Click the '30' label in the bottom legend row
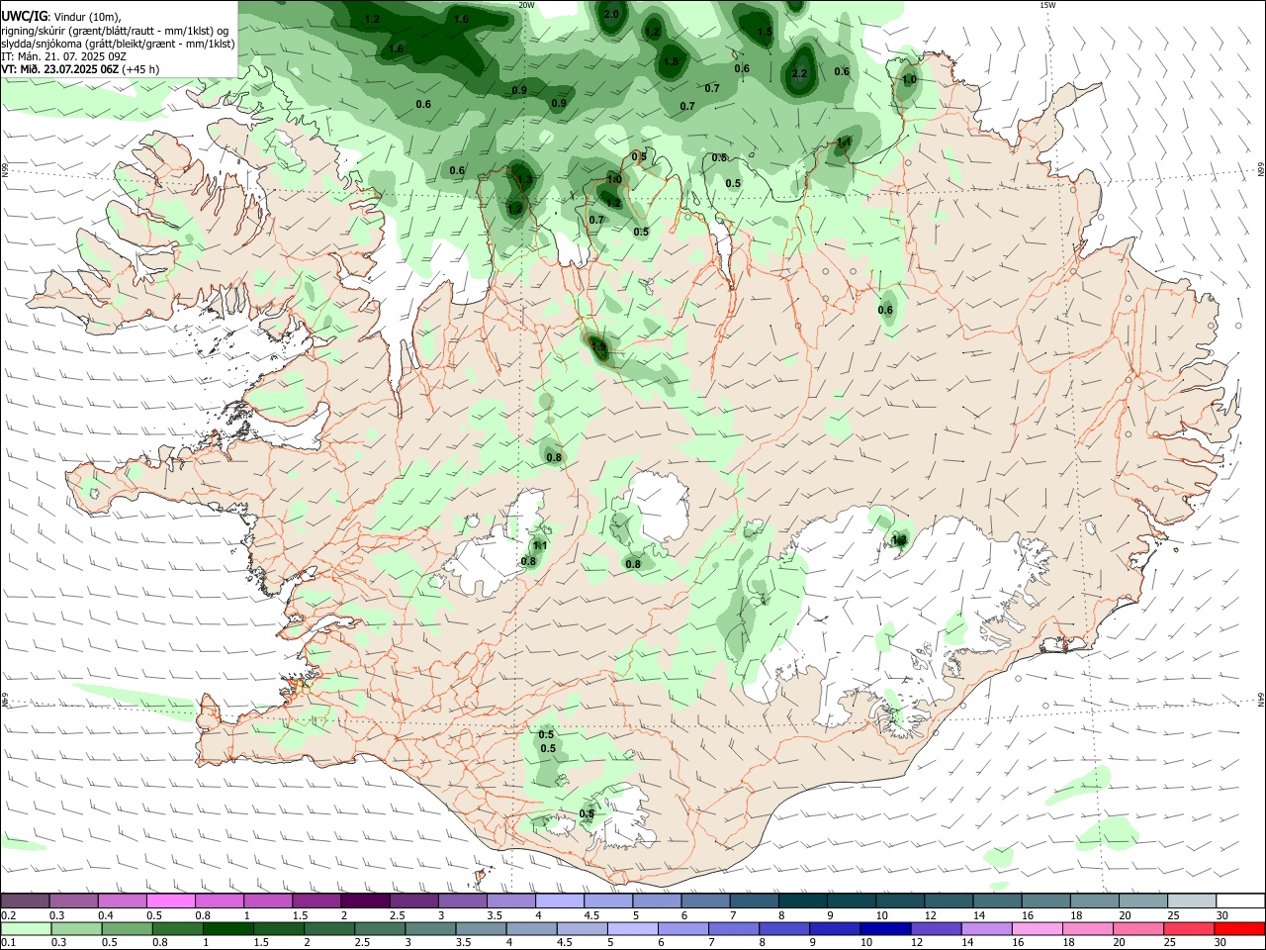This screenshot has height=950, width=1266. 1221,942
